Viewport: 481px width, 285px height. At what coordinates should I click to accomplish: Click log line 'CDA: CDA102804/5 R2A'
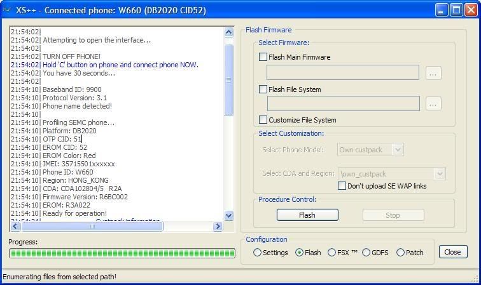[x=82, y=189]
